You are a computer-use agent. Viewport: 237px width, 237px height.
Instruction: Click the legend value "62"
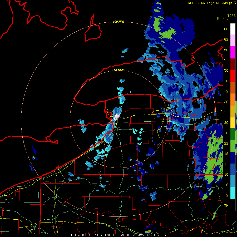pos(226,39)
